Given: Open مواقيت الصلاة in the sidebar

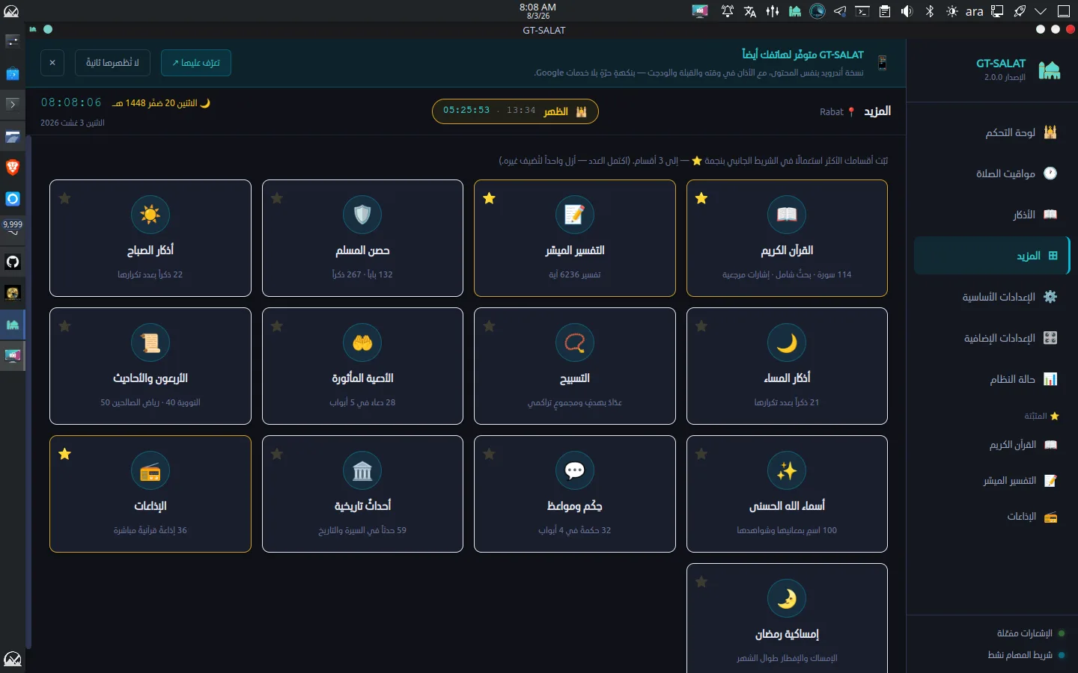Looking at the screenshot, I should (x=992, y=173).
